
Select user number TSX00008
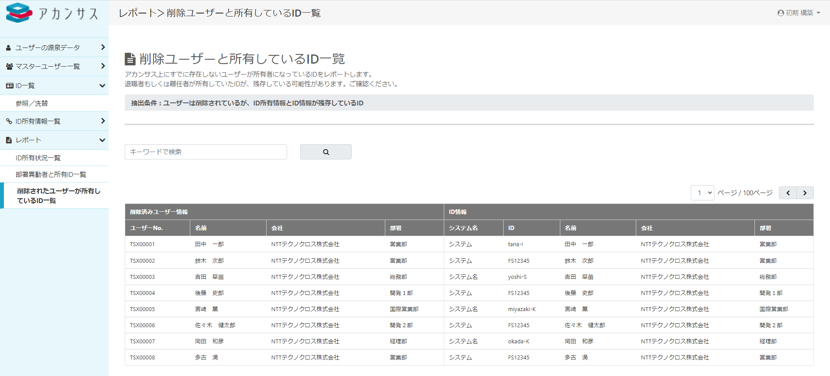click(142, 358)
